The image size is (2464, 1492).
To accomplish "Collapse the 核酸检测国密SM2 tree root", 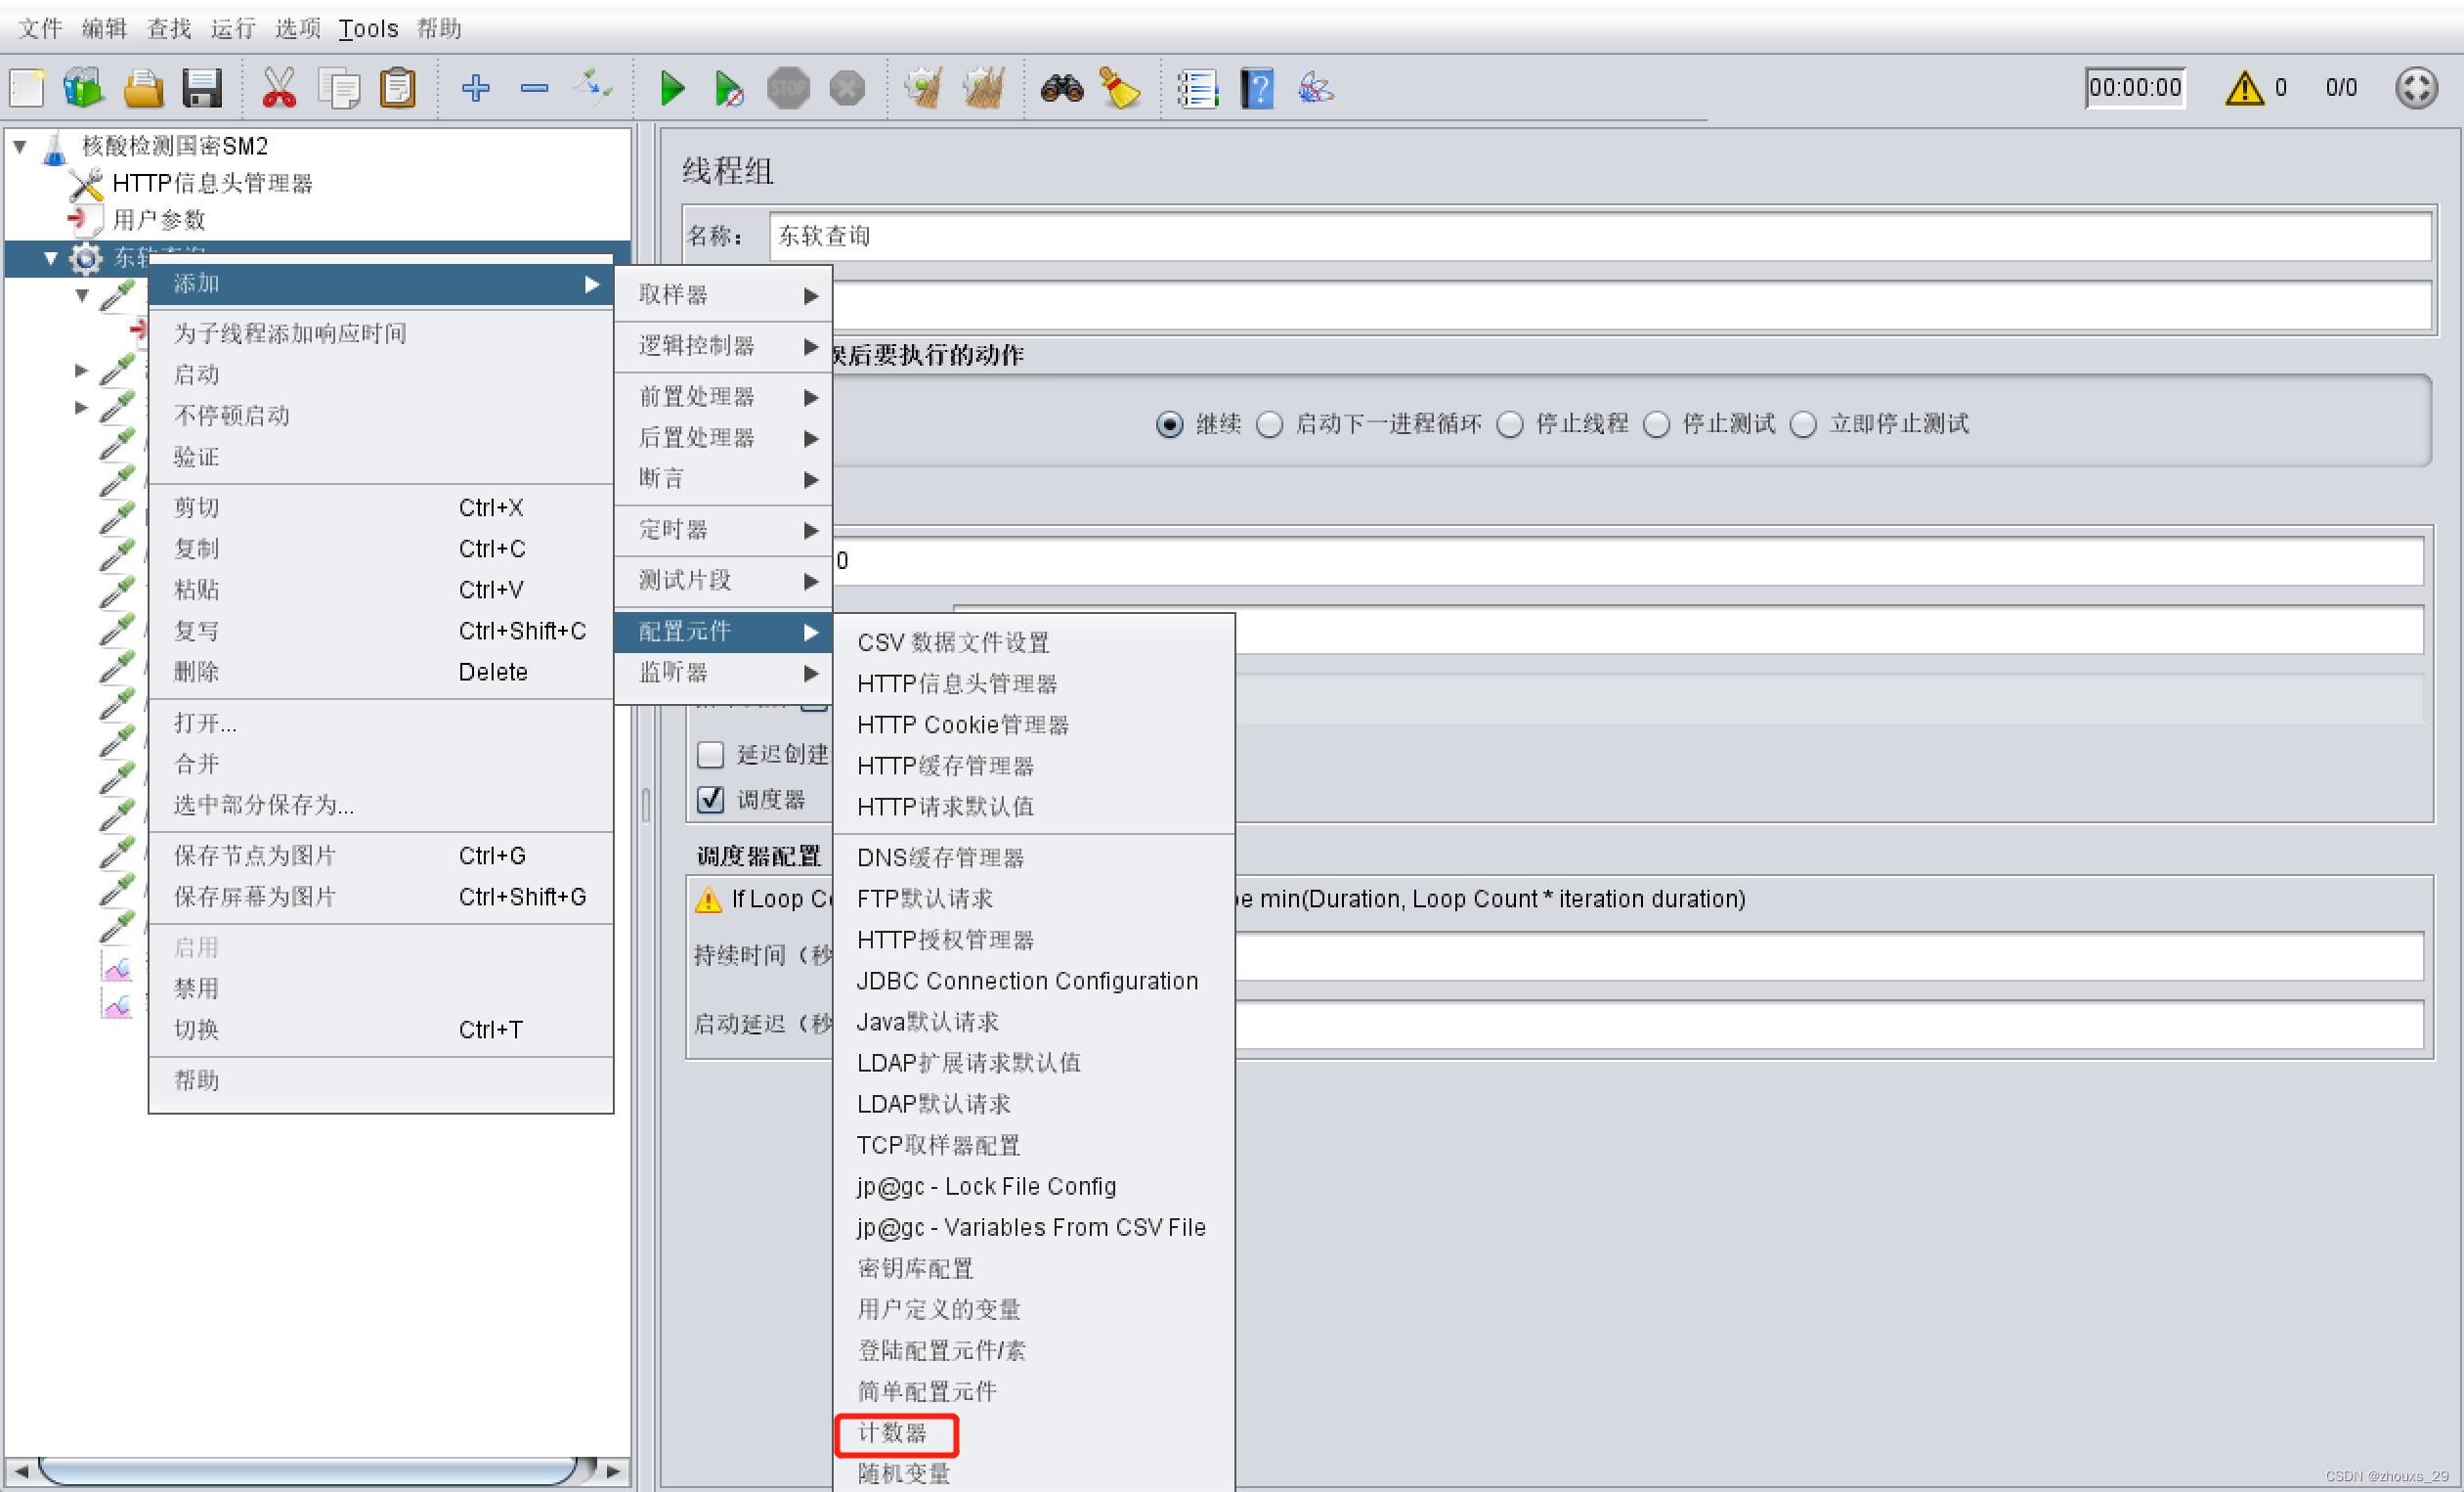I will coord(19,146).
